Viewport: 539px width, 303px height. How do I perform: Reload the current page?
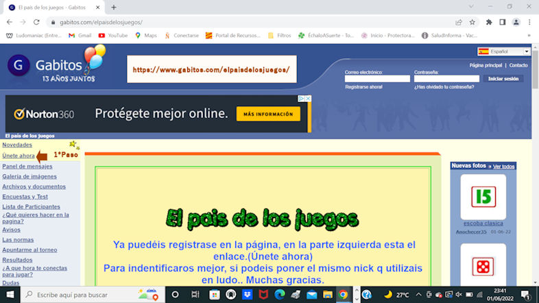(36, 22)
